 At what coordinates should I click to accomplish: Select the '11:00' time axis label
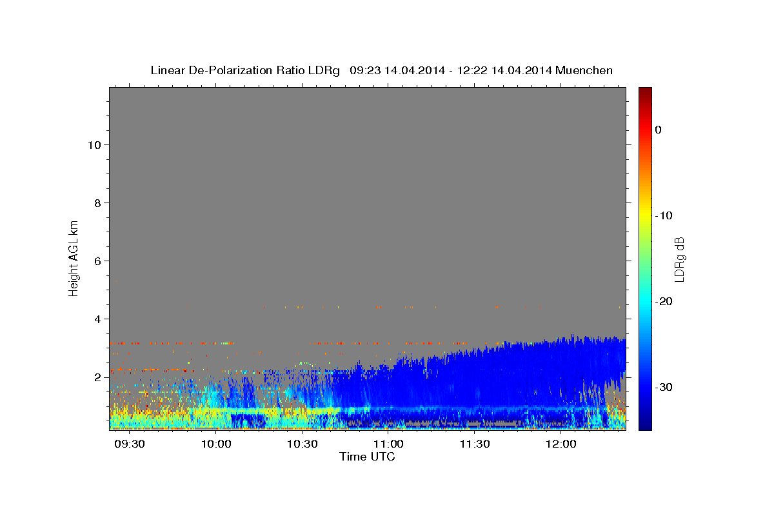click(389, 444)
